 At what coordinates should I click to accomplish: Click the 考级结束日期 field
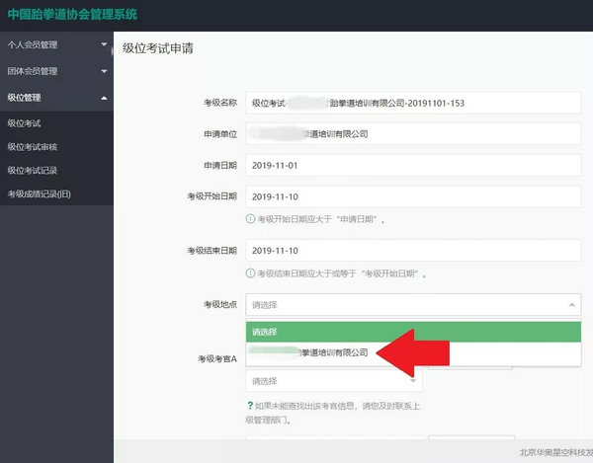point(413,251)
